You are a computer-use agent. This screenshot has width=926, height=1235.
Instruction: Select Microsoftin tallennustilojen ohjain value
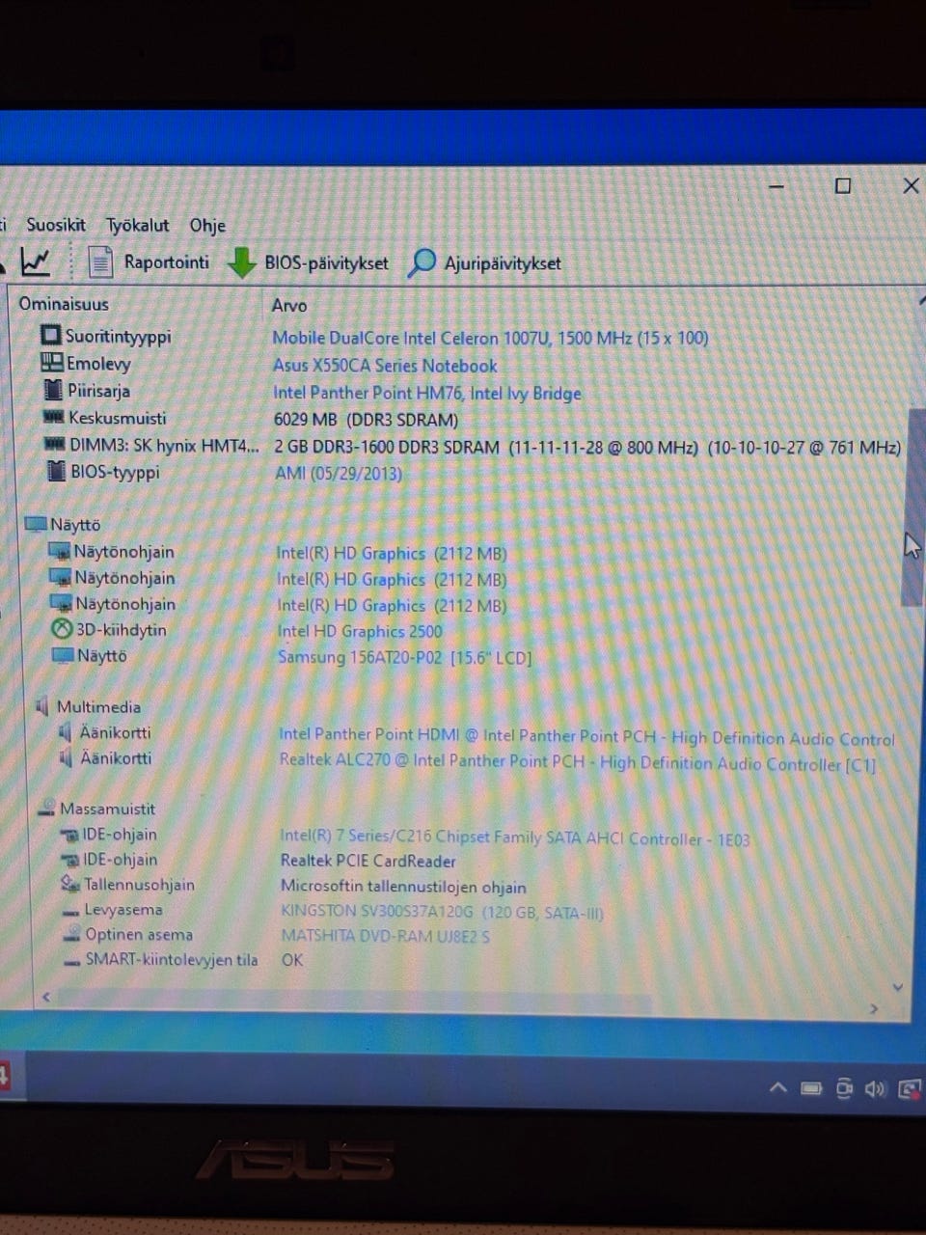pyautogui.click(x=403, y=887)
